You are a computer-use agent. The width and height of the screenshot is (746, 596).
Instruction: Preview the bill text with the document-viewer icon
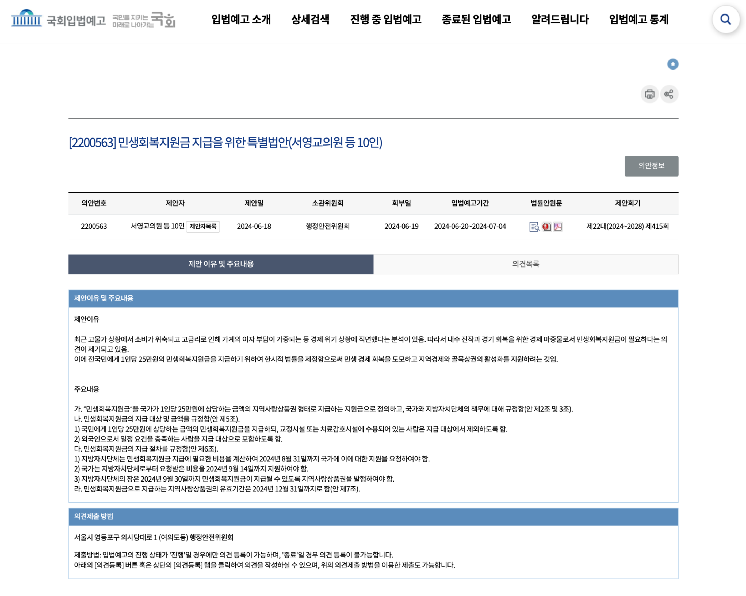click(x=535, y=227)
